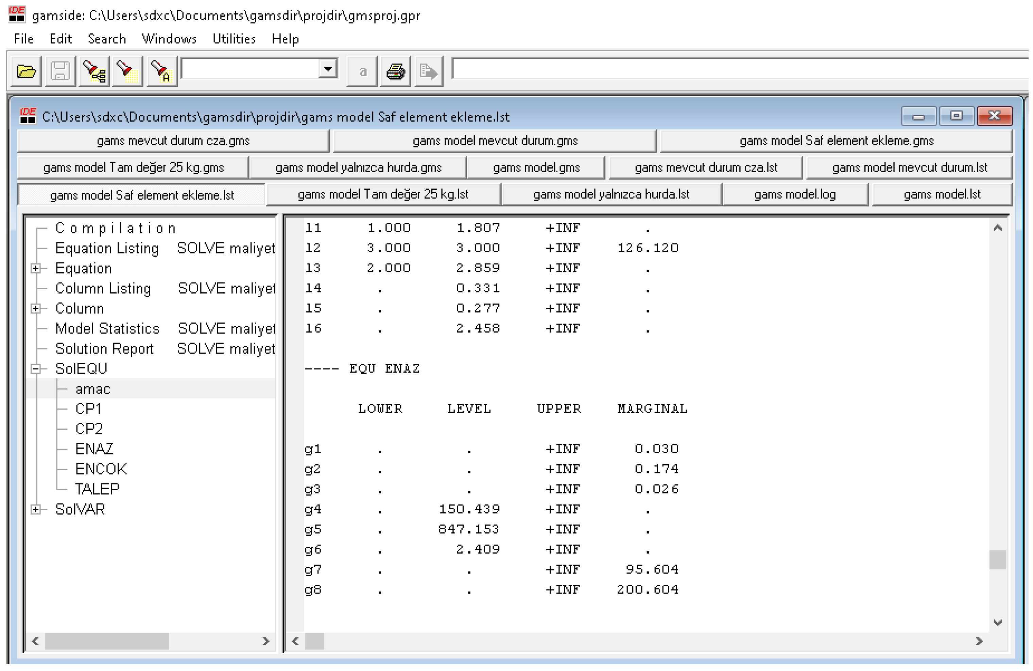Select the TALEP tree item
This screenshot has height=671, width=1033.
(x=97, y=489)
